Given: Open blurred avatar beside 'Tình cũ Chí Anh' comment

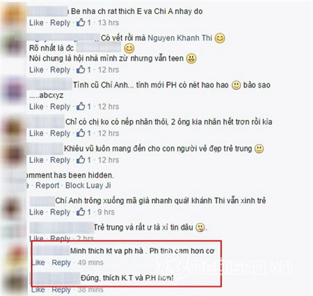Looking at the screenshot, I should click(13, 90).
